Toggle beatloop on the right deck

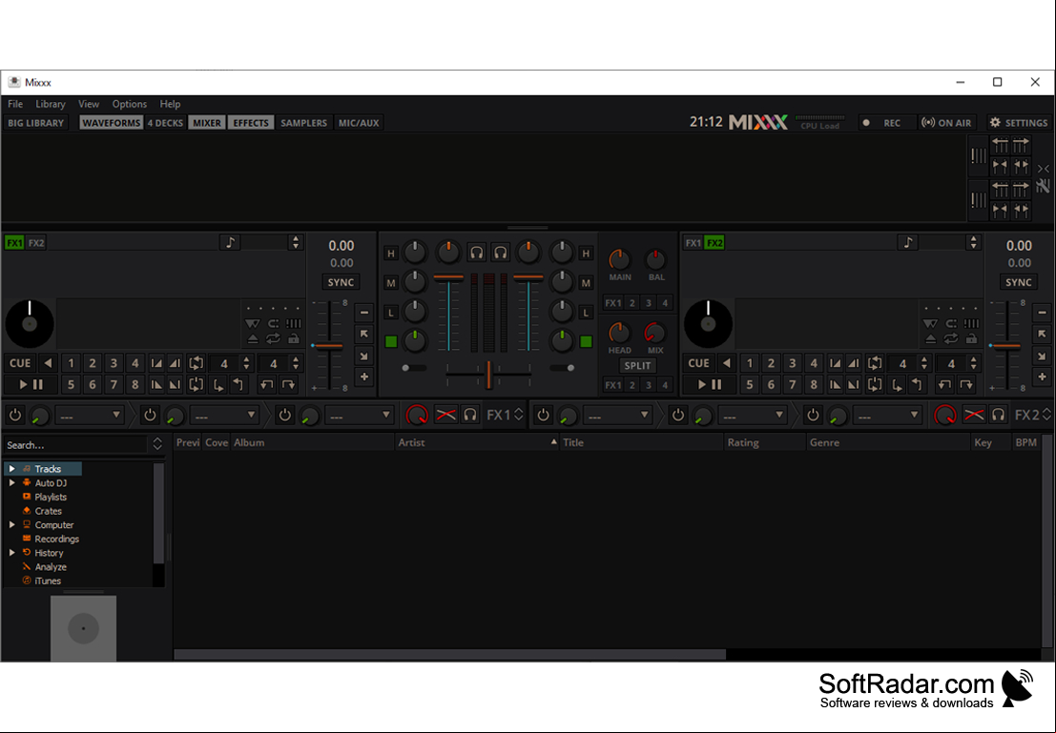875,363
